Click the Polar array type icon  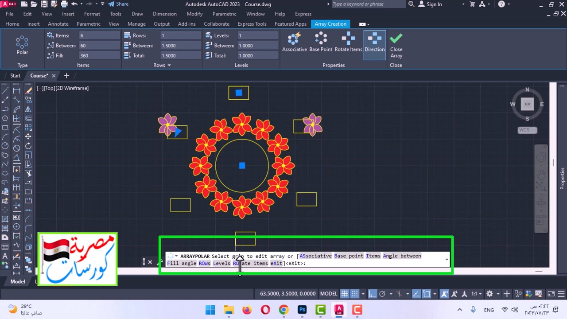(22, 46)
